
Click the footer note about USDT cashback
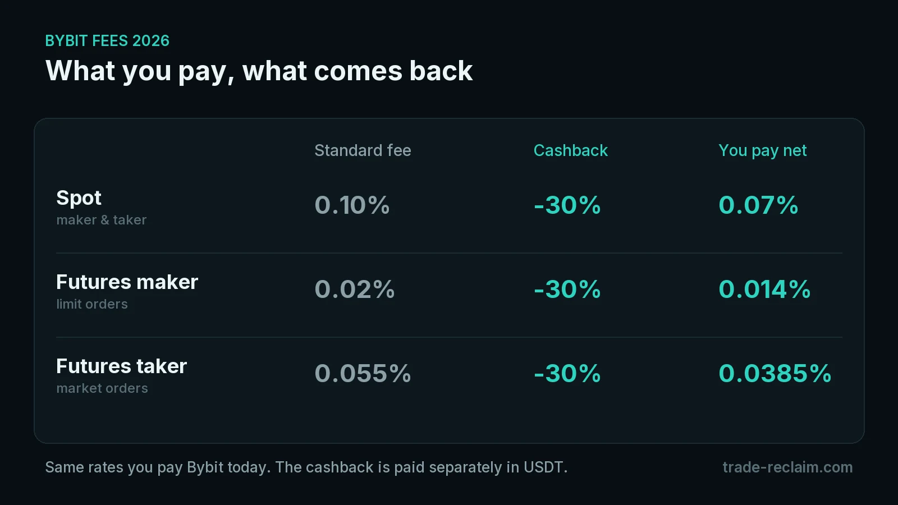[306, 467]
